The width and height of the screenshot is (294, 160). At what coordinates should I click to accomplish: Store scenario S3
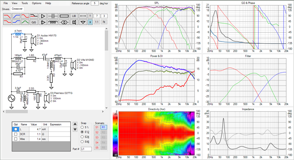coord(97,137)
